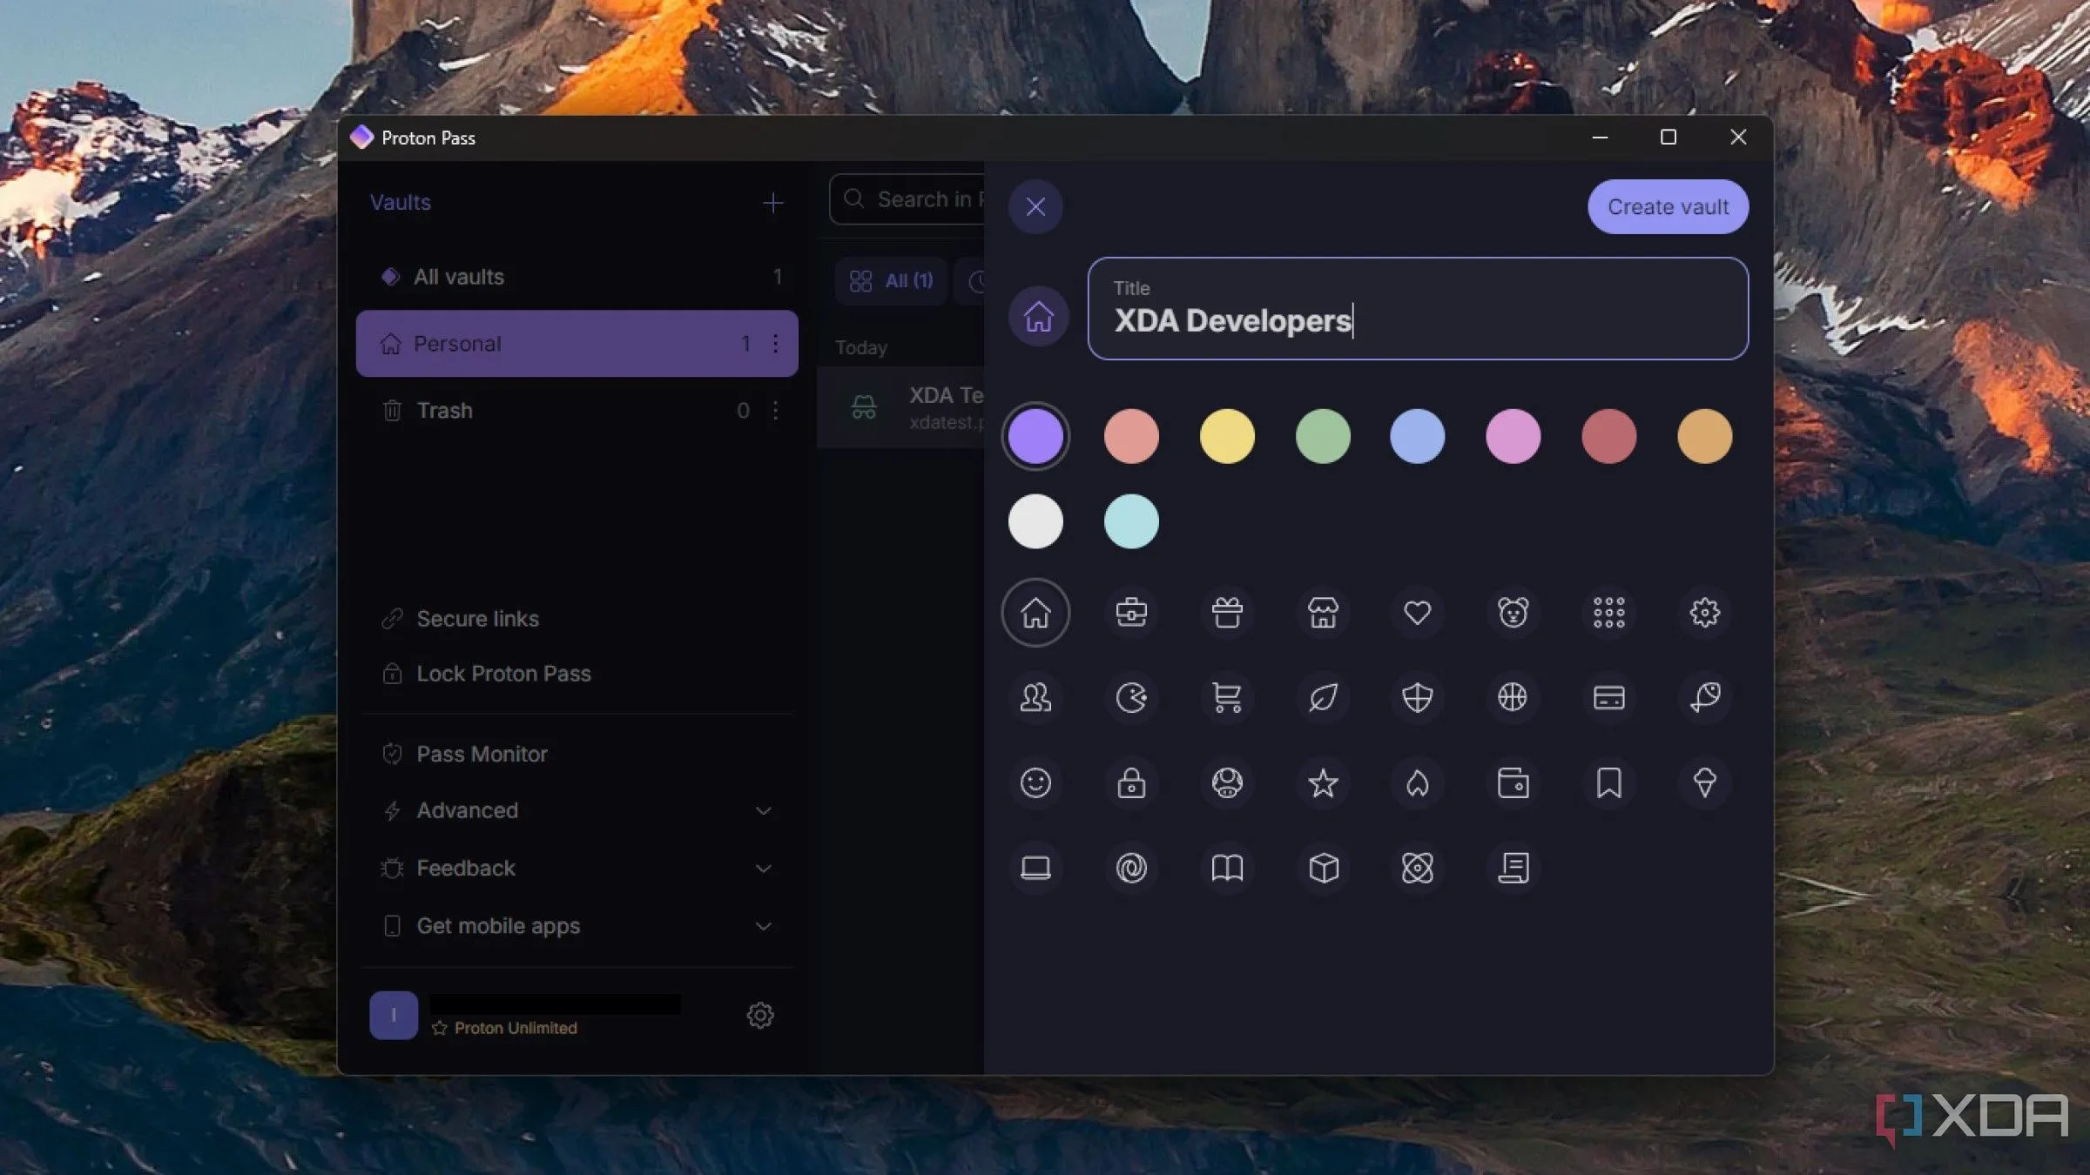Viewport: 2090px width, 1175px height.
Task: Select the storefront vault icon
Action: coord(1323,613)
